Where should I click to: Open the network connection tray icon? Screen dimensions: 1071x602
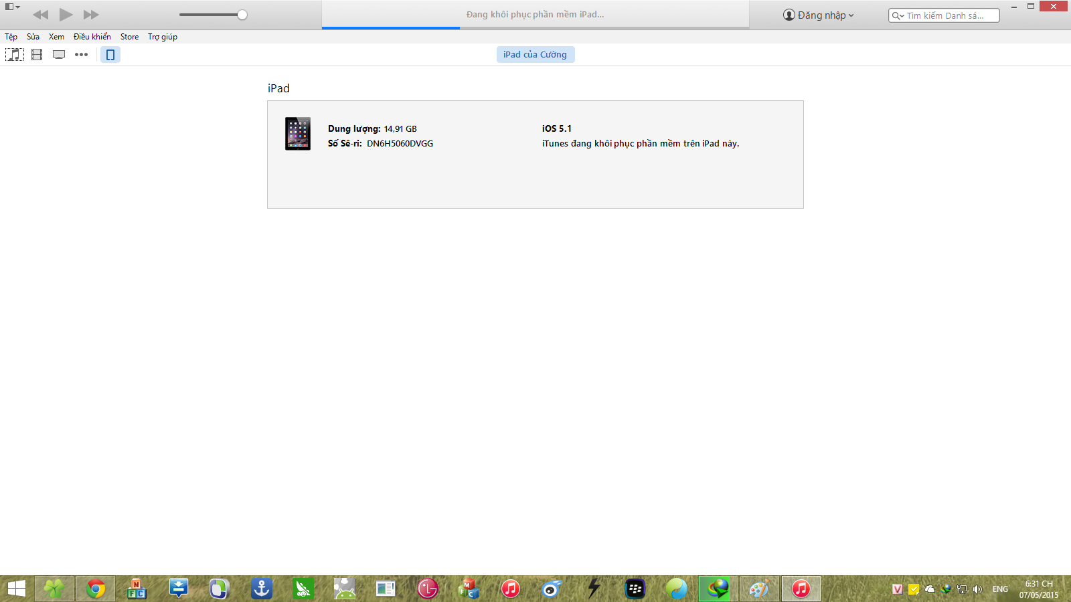962,589
